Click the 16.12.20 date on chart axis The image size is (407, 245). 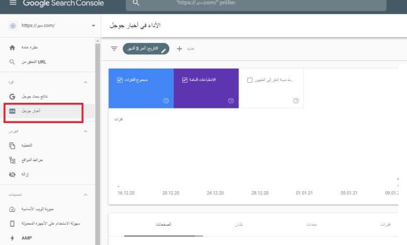coord(126,193)
